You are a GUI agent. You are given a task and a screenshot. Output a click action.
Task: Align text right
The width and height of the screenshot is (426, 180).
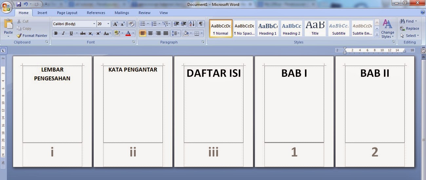click(158, 33)
